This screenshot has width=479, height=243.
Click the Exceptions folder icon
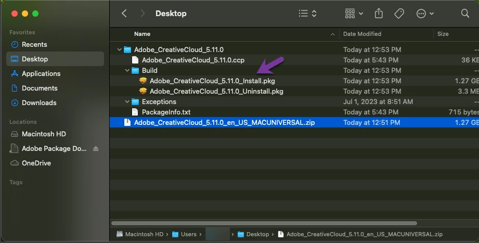click(135, 102)
